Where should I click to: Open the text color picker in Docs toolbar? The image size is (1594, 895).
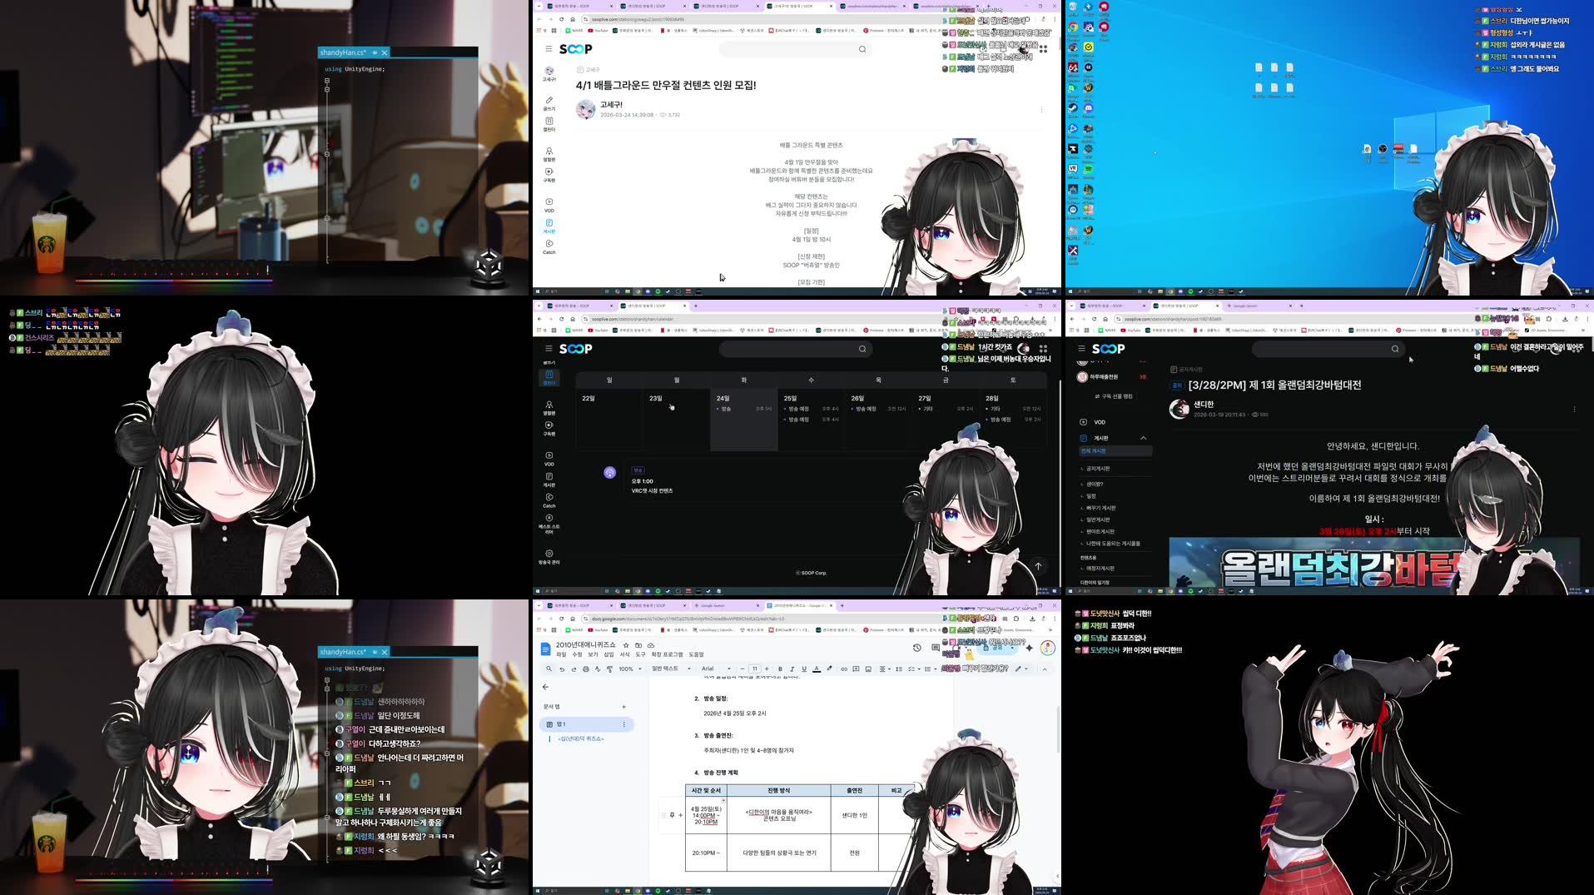click(816, 669)
